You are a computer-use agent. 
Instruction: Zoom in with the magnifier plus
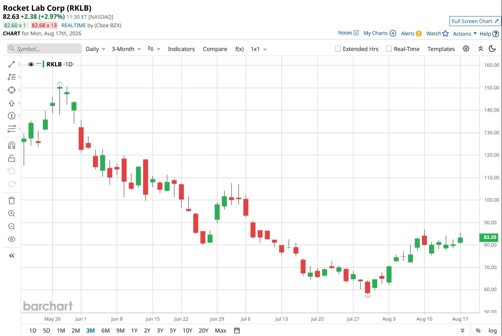(12, 214)
